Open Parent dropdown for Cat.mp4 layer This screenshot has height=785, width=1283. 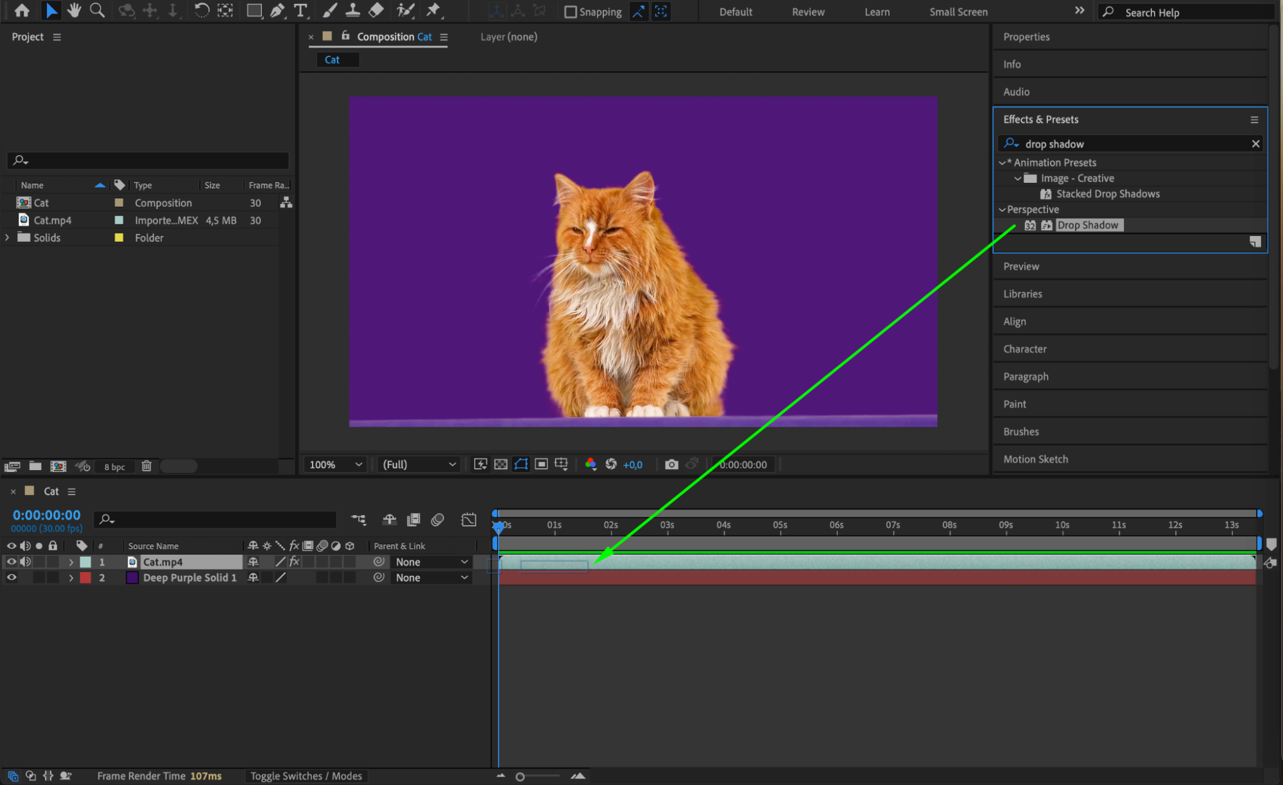tap(431, 562)
